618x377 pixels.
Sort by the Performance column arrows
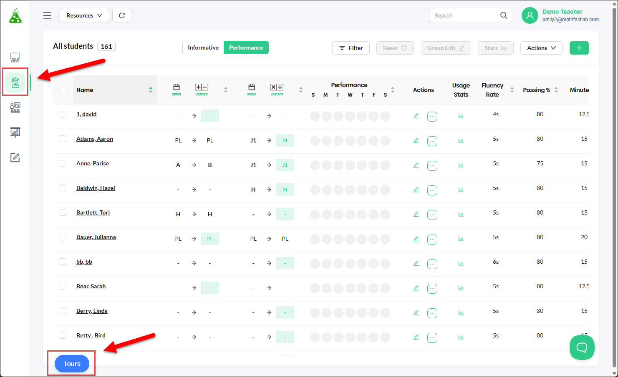click(393, 90)
